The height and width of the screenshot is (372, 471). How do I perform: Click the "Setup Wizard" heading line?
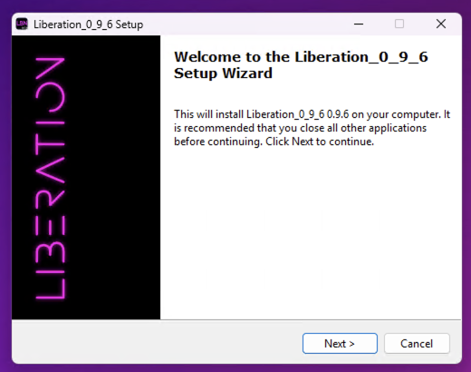click(x=223, y=73)
